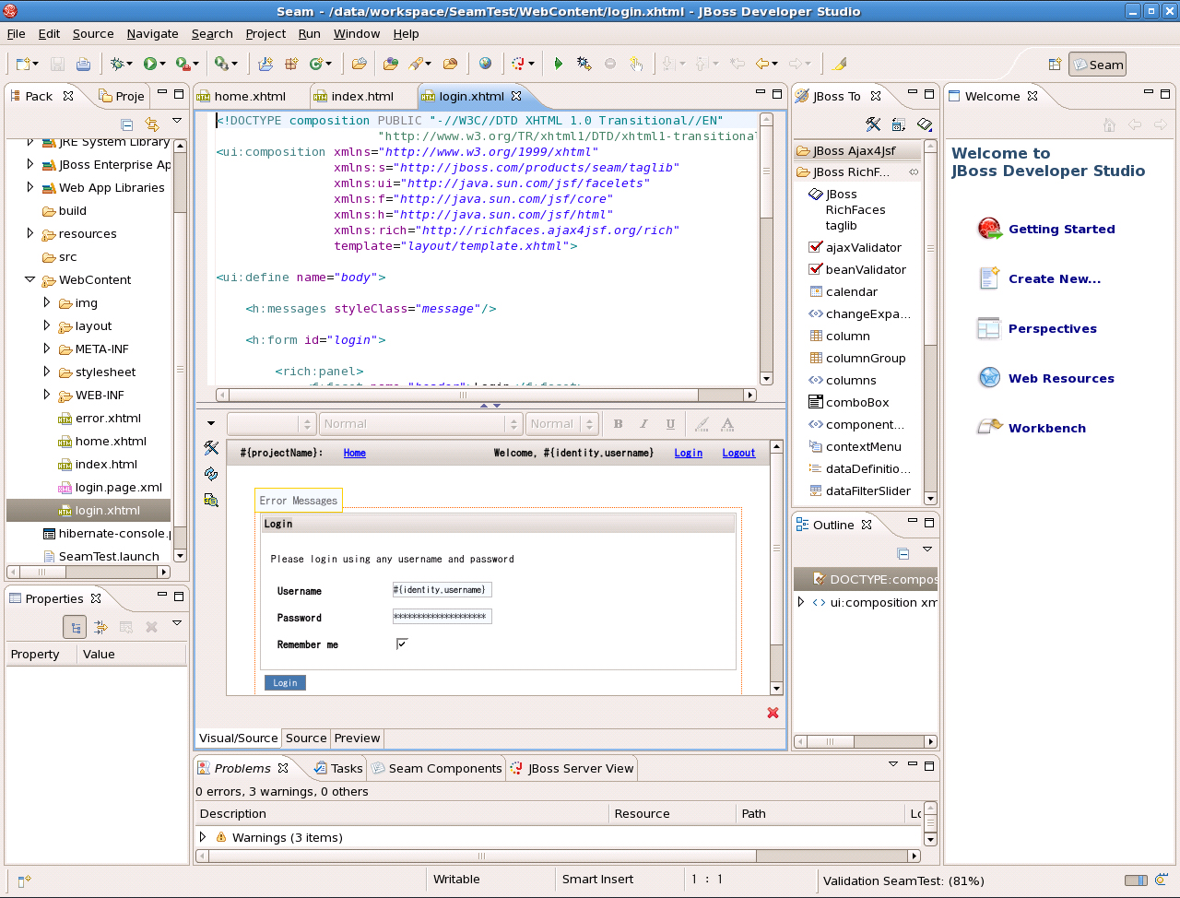1180x898 pixels.
Task: Switch to the Preview tab
Action: tap(357, 738)
